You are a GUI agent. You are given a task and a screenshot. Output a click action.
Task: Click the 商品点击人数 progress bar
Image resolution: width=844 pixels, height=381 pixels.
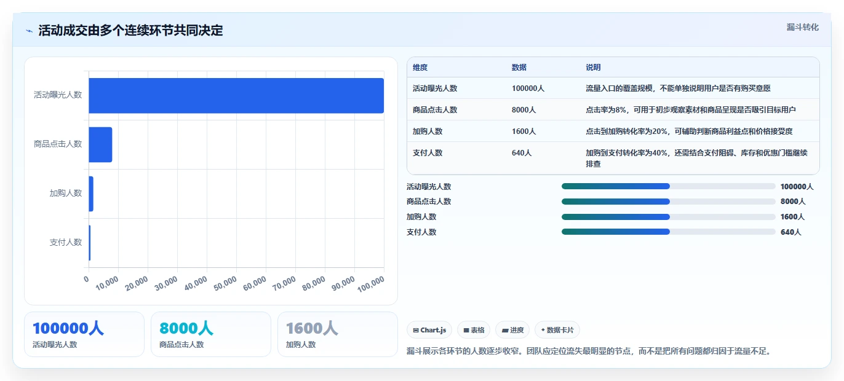coord(668,201)
